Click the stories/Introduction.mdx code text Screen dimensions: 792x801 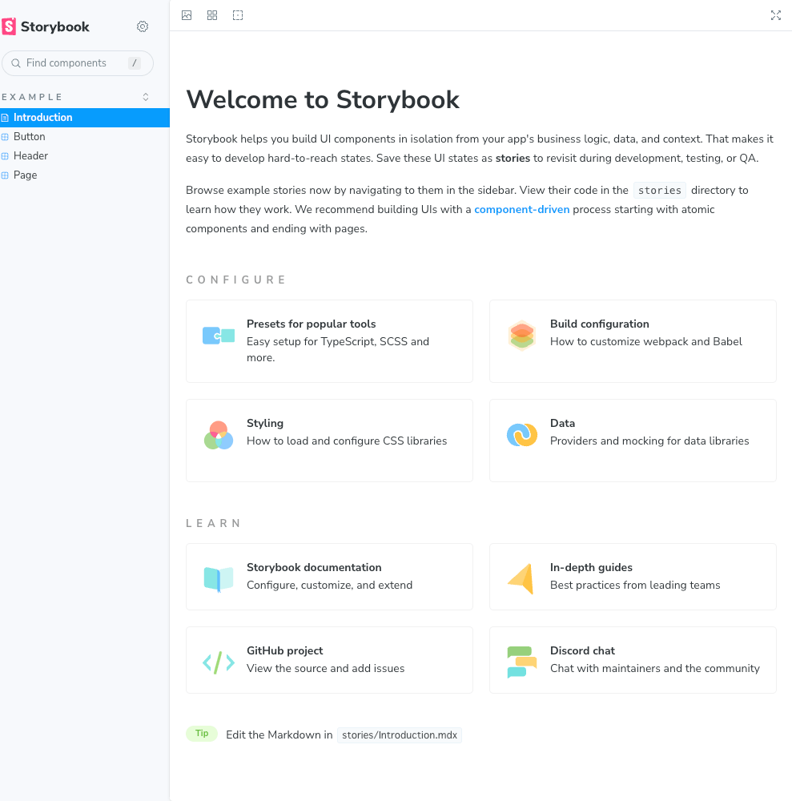click(x=400, y=735)
